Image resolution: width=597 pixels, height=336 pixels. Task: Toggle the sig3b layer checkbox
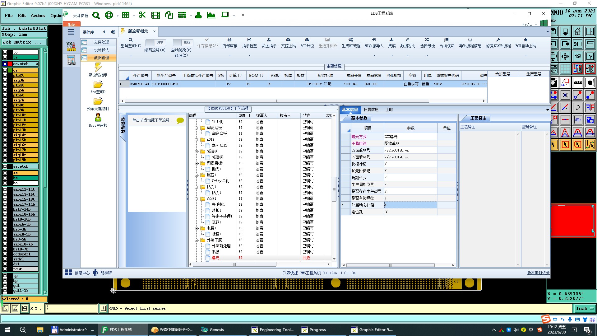(5, 80)
